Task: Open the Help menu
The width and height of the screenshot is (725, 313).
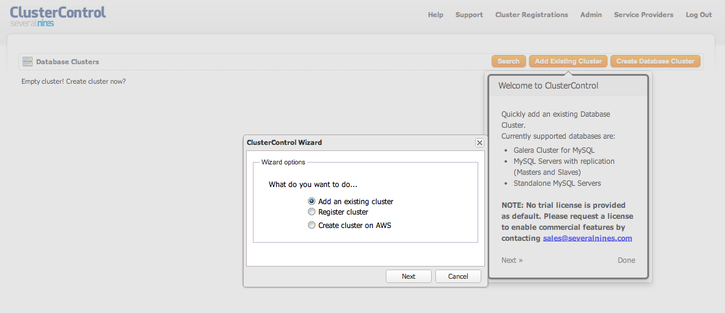Action: pyautogui.click(x=435, y=15)
